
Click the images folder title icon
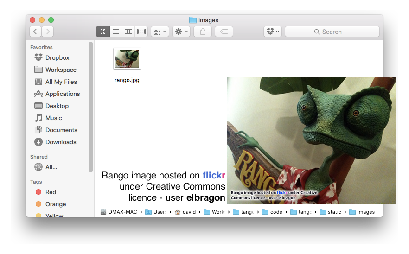click(x=193, y=20)
